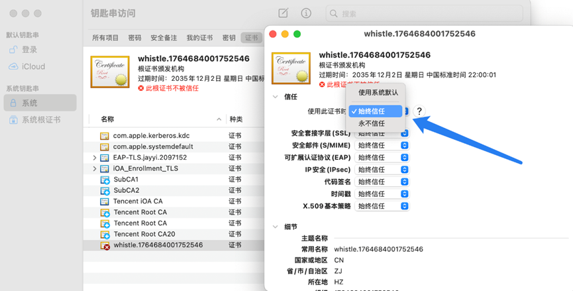573x291 pixels.
Task: Click the certificate thumbnail in detail window
Action: click(291, 68)
